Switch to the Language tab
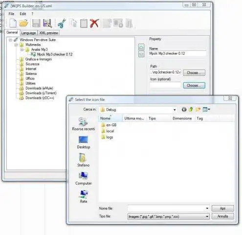The width and height of the screenshot is (242, 235). coord(28,33)
